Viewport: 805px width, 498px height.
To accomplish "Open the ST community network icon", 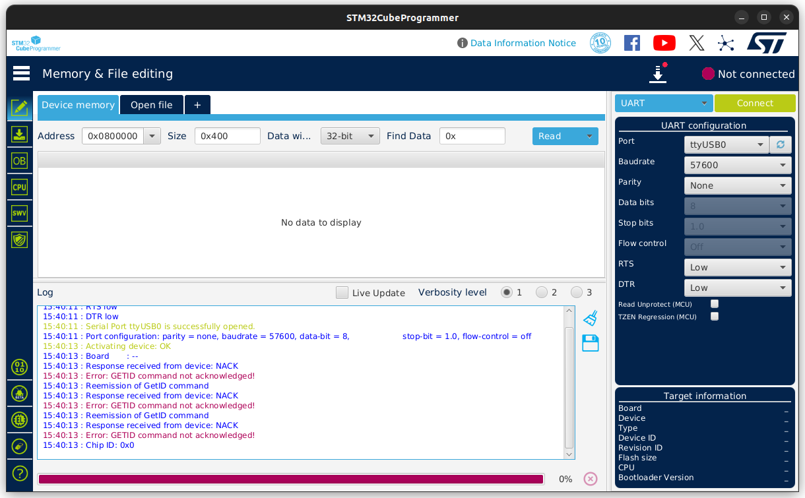I will pyautogui.click(x=726, y=44).
